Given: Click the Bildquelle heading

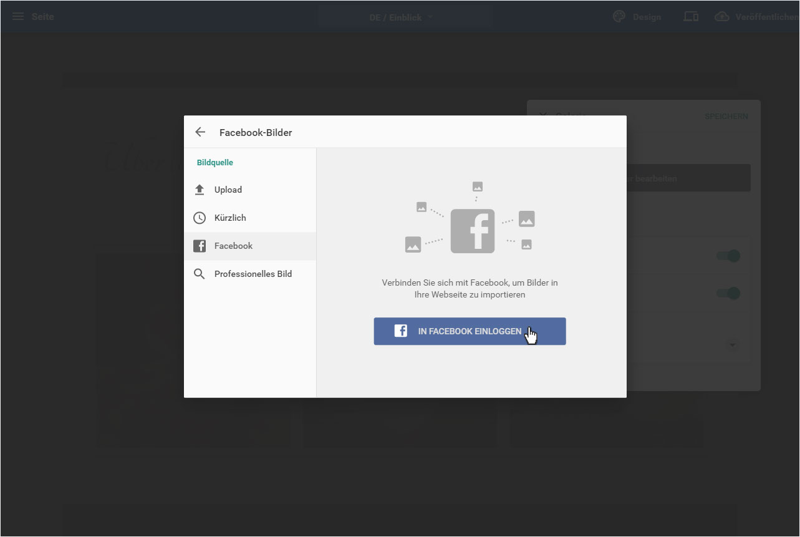Looking at the screenshot, I should 215,162.
